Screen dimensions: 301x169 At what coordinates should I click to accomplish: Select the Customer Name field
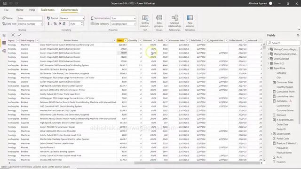(x=285, y=110)
